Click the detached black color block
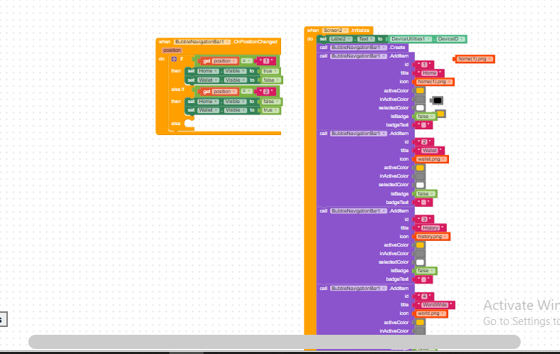 [438, 101]
